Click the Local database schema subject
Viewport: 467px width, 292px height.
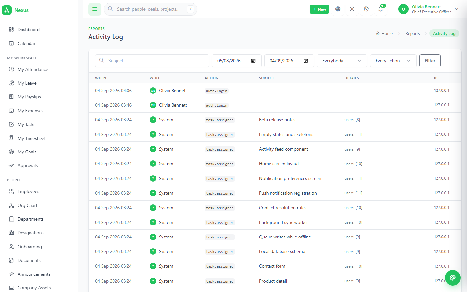pyautogui.click(x=282, y=251)
